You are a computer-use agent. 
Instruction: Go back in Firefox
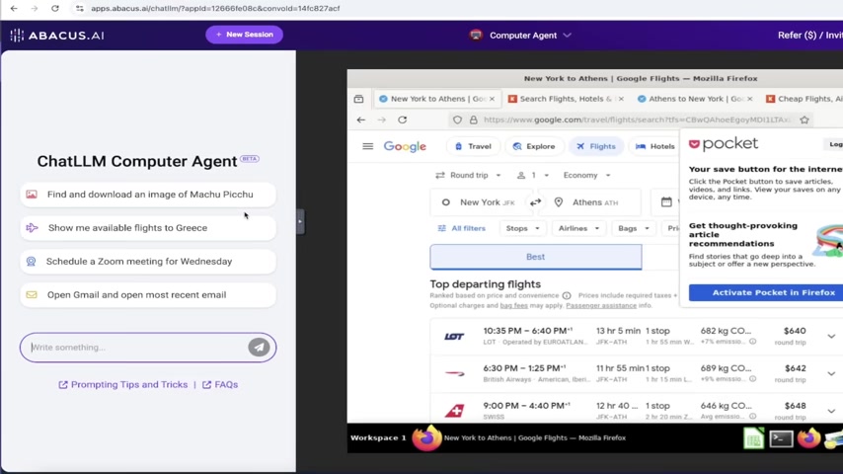click(x=360, y=119)
